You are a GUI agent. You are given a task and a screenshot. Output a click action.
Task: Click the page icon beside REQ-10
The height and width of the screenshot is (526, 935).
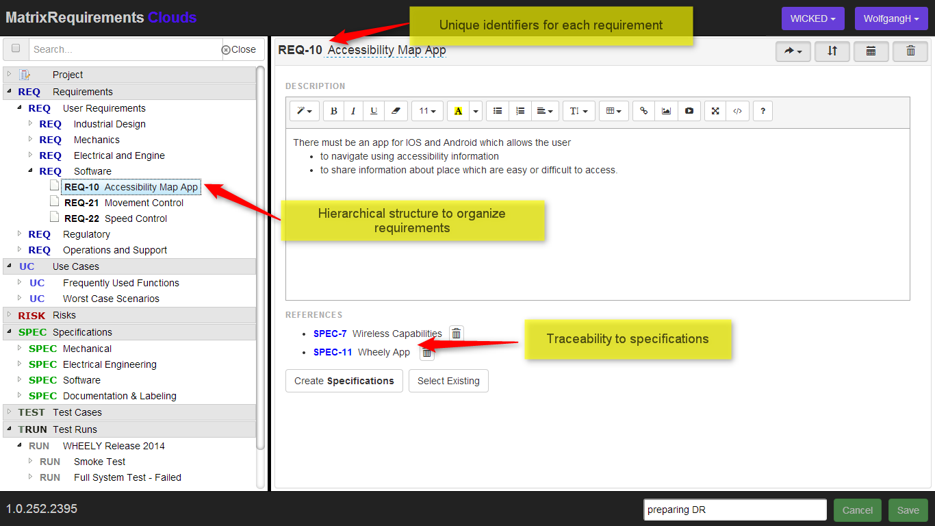pos(55,186)
